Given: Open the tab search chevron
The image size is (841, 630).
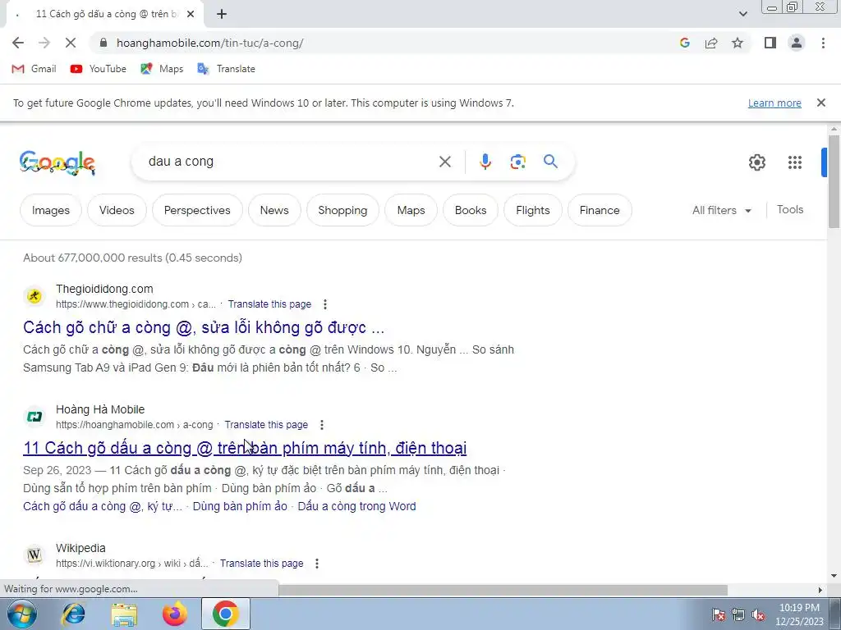Looking at the screenshot, I should [x=742, y=14].
